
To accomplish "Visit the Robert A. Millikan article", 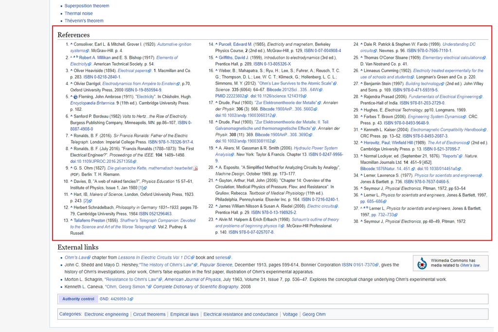I will (95, 57).
